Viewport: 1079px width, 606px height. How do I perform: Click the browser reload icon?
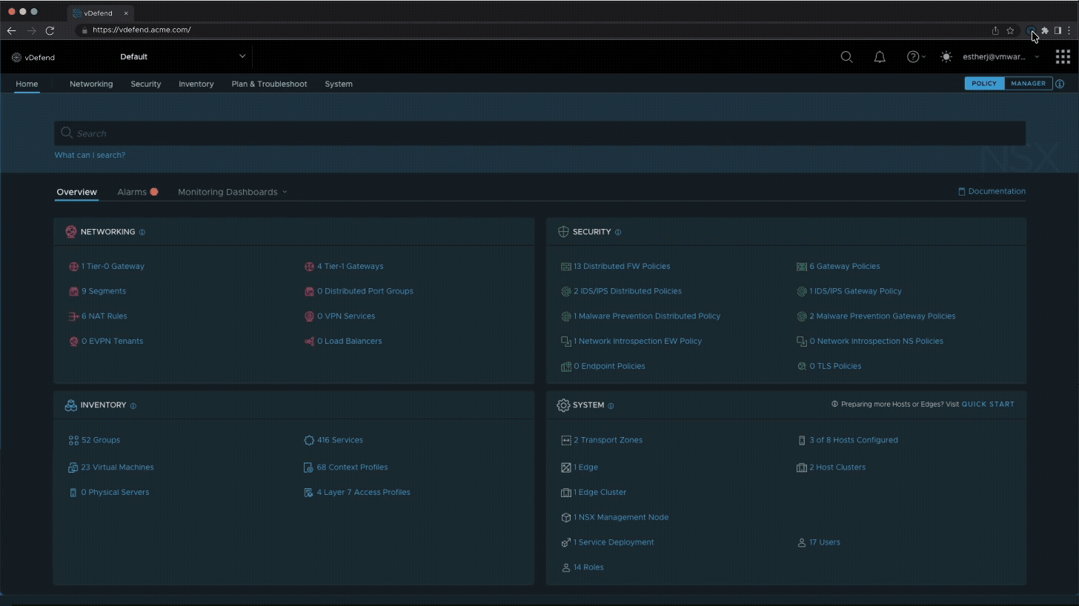pyautogui.click(x=50, y=30)
